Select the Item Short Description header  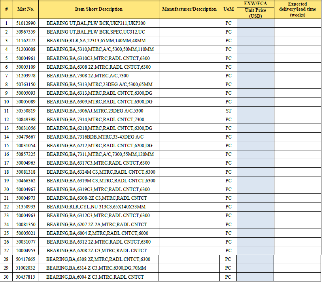click(98, 9)
